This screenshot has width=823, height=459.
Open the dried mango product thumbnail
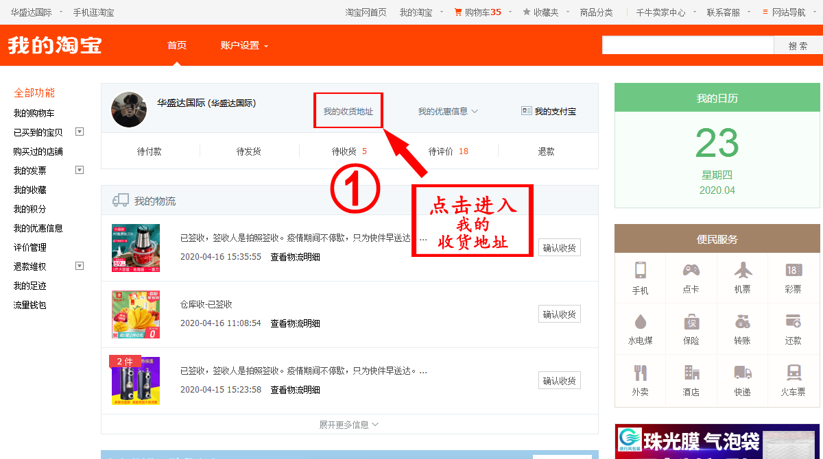click(136, 314)
